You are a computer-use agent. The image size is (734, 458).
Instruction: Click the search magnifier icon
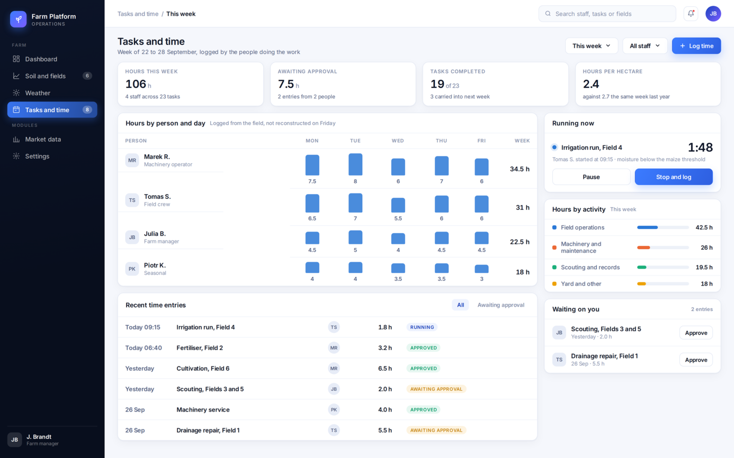point(548,14)
